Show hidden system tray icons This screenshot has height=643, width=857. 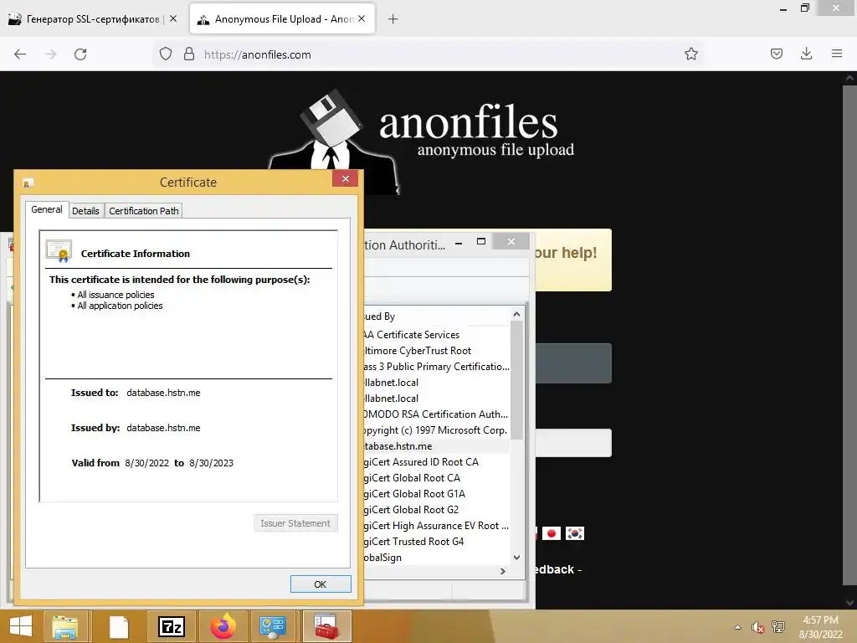(738, 627)
